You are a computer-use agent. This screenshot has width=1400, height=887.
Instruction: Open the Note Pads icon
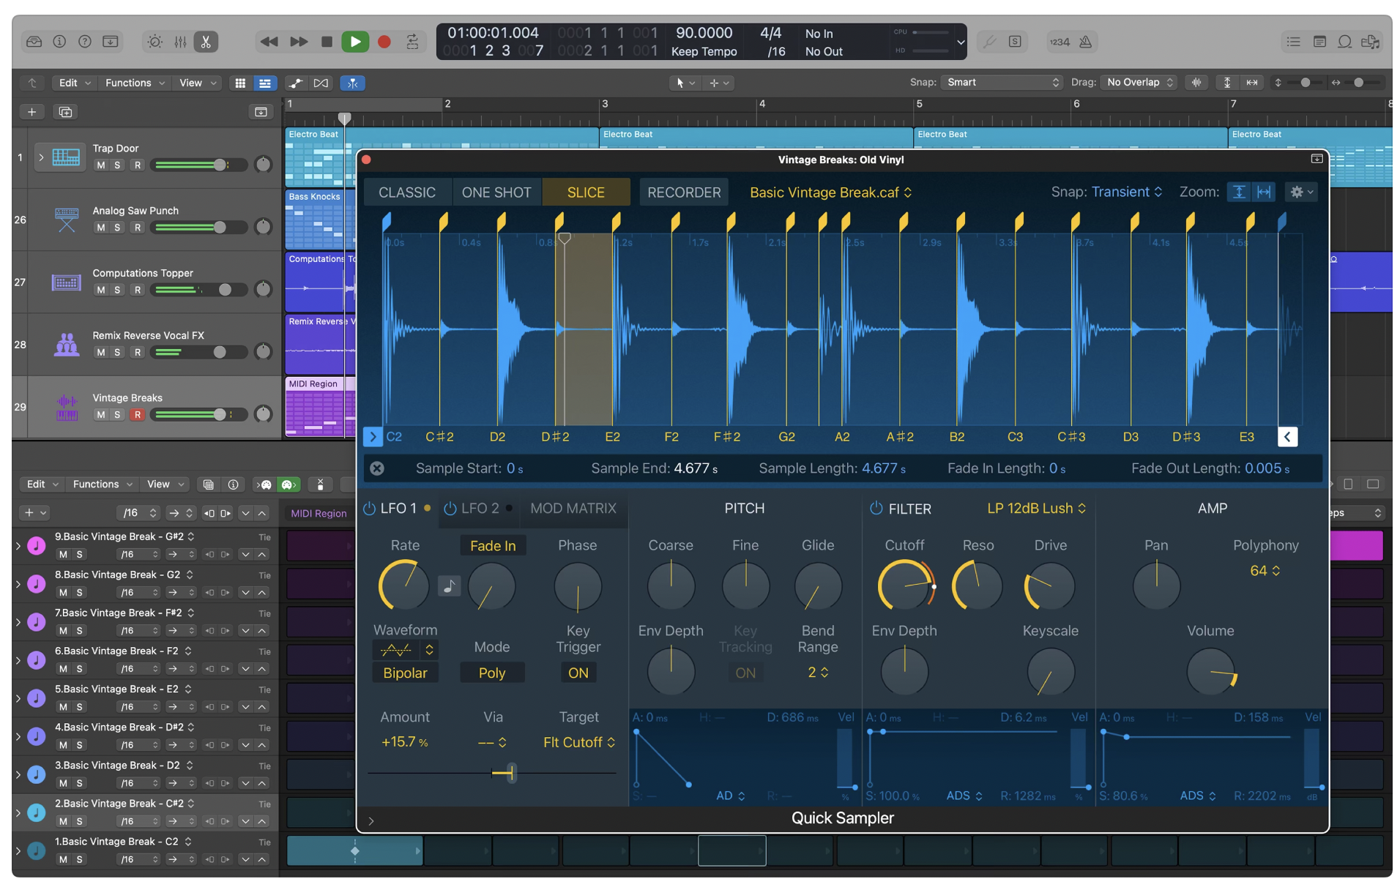pos(1319,42)
